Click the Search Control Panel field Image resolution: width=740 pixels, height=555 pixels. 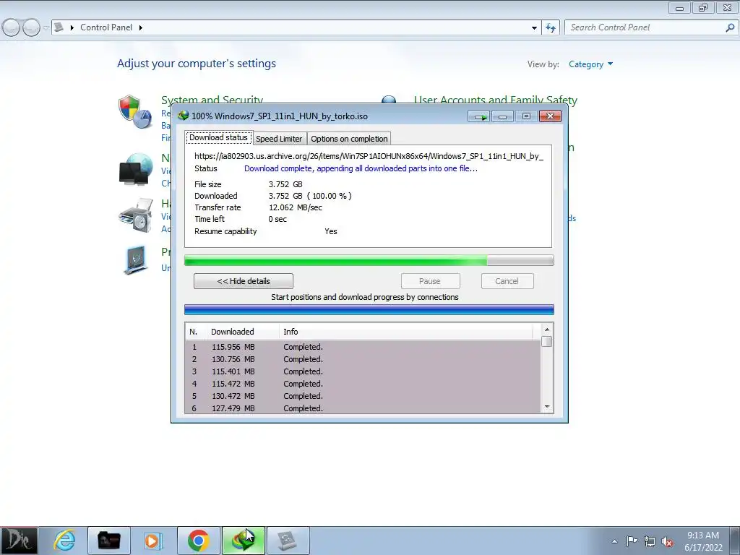click(645, 27)
